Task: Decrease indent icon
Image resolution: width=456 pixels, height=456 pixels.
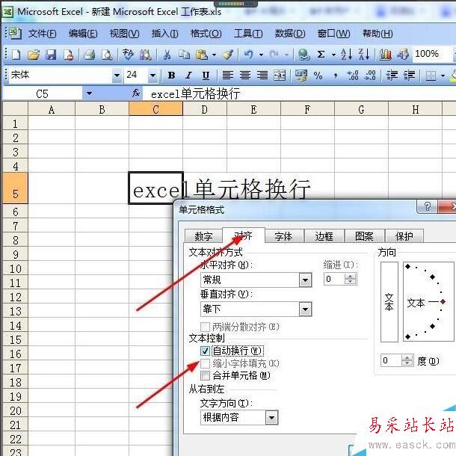Action: (x=392, y=76)
